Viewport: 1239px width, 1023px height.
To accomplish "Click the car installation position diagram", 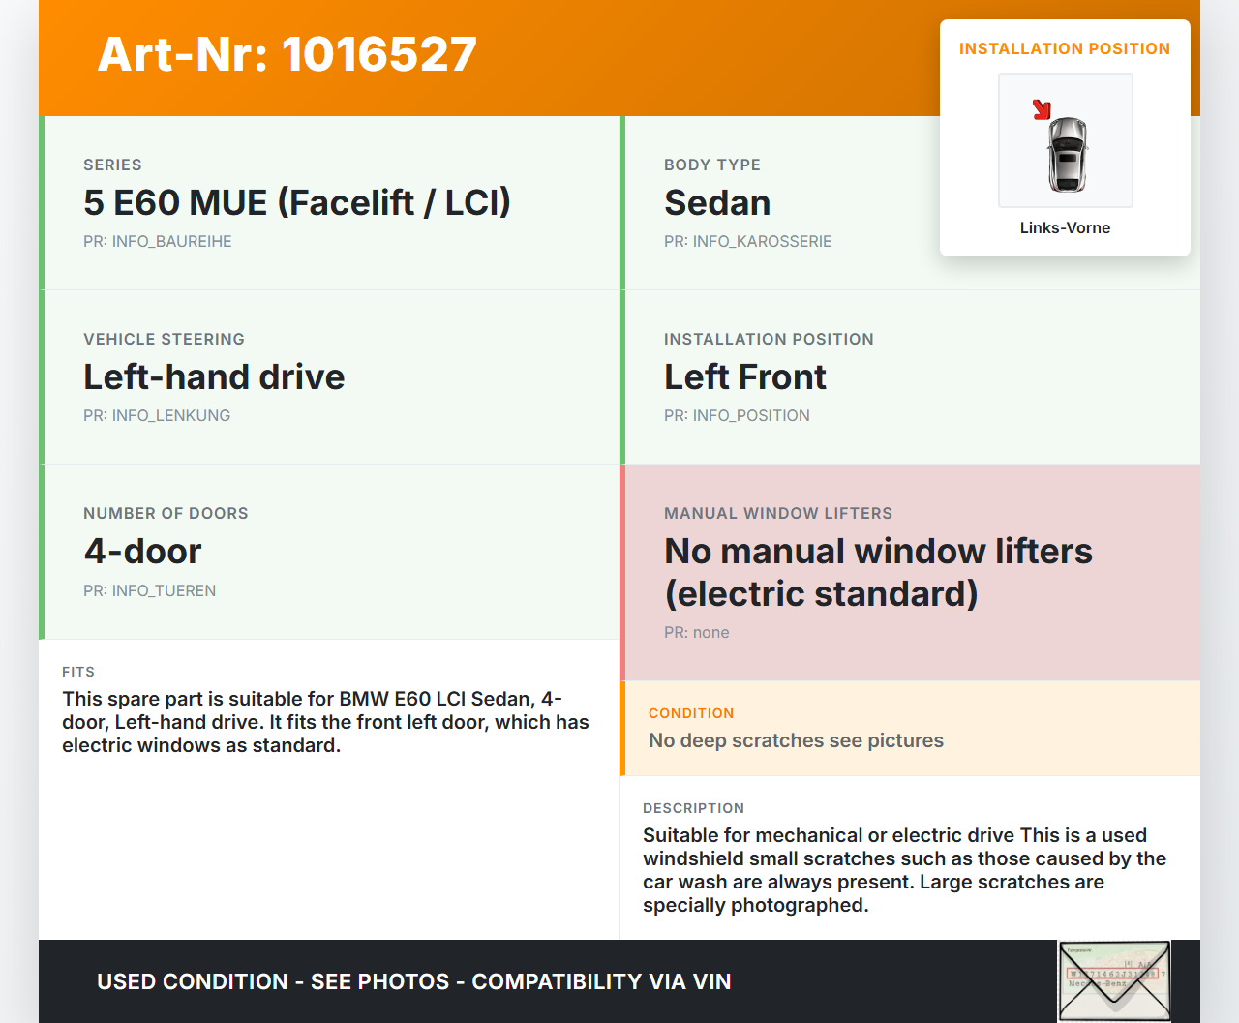I will (1066, 140).
